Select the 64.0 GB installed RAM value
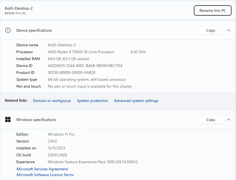 tap(68, 59)
